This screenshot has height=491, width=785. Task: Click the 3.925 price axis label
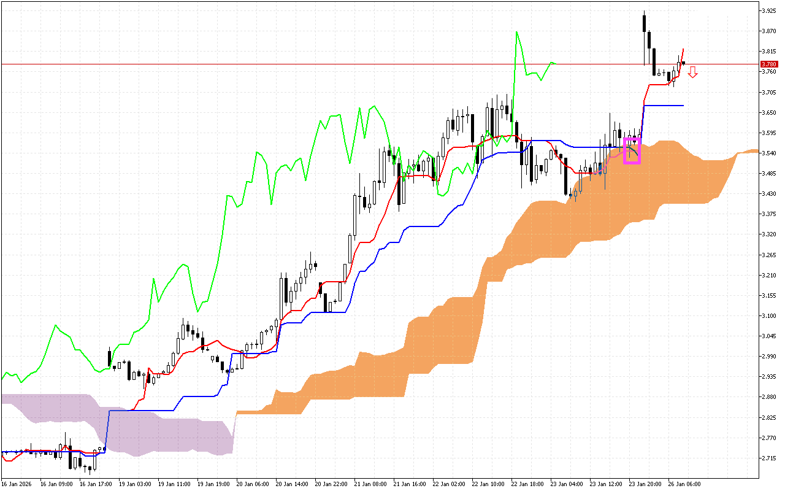[769, 11]
